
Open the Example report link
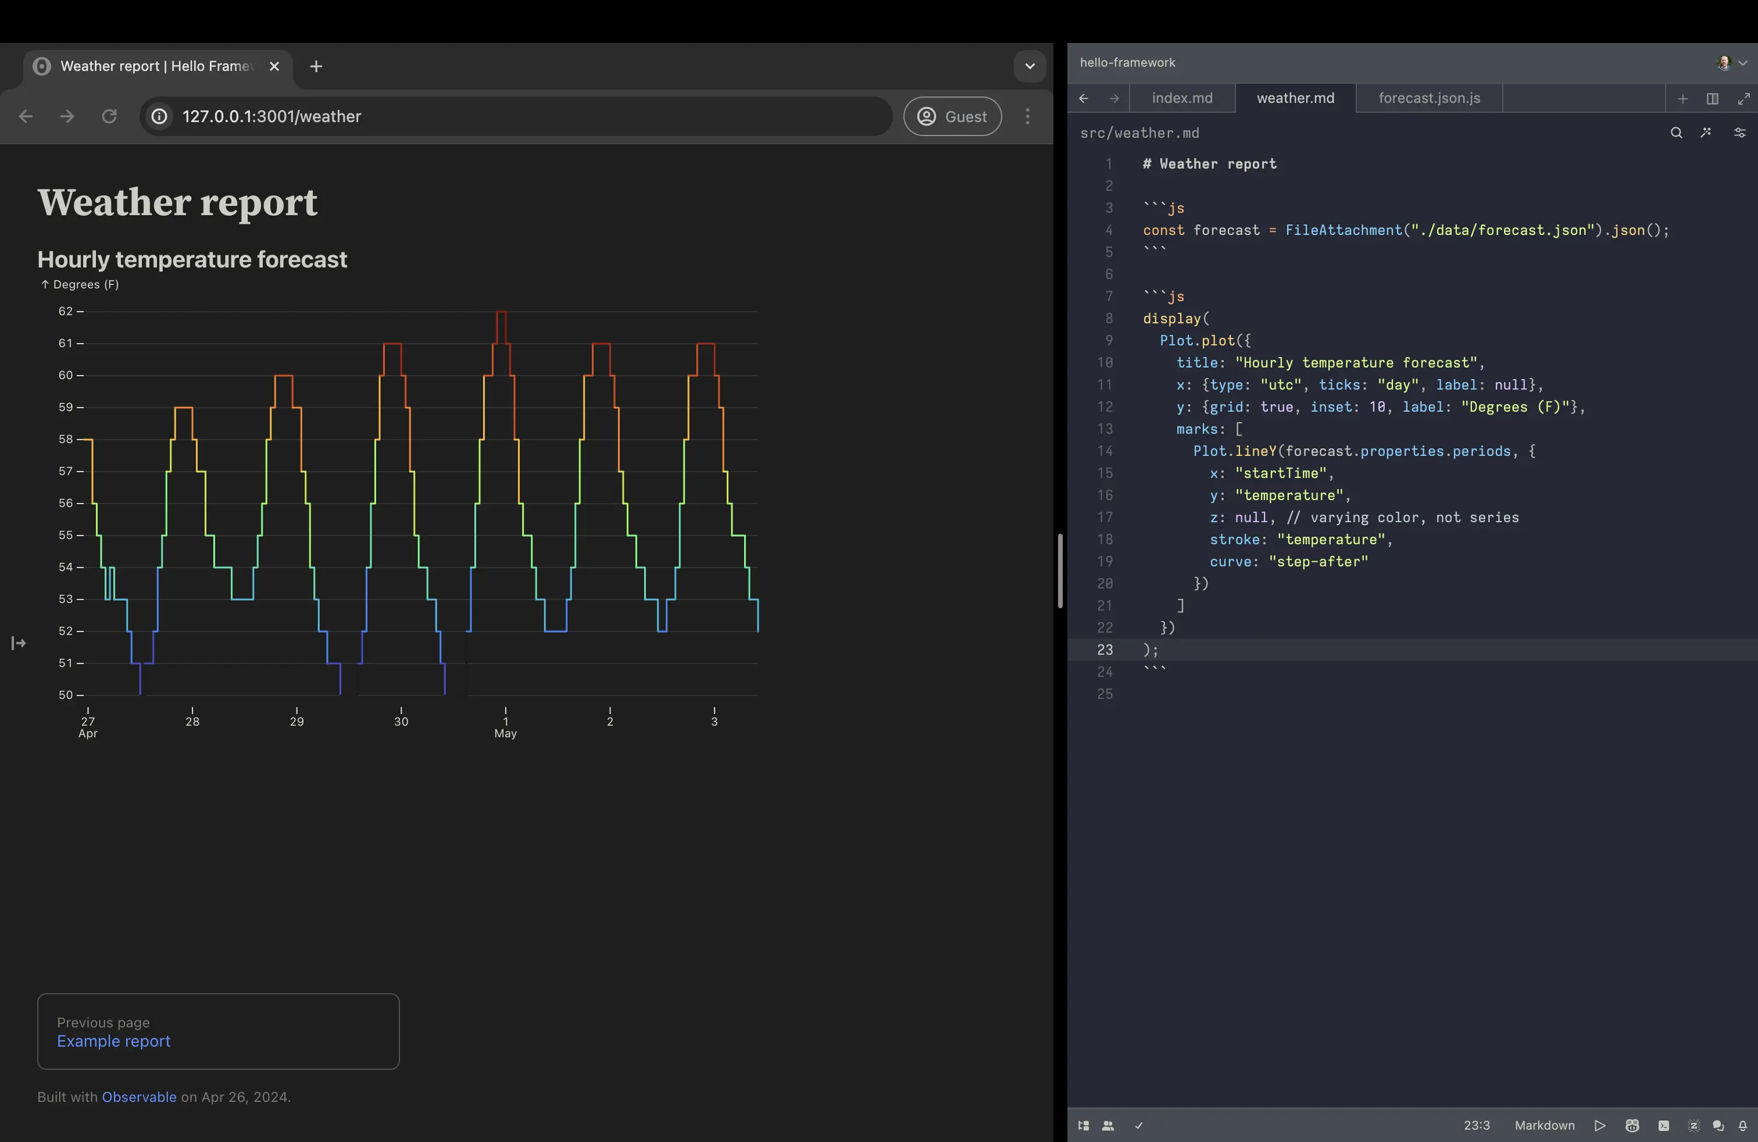[114, 1041]
